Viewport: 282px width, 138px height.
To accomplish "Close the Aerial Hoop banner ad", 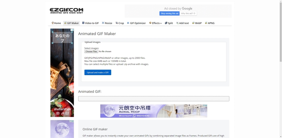I will pyautogui.click(x=205, y=106).
